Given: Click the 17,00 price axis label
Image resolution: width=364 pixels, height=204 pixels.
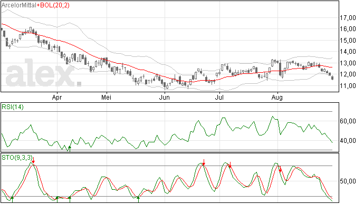Looking at the screenshot, I should tap(348, 17).
